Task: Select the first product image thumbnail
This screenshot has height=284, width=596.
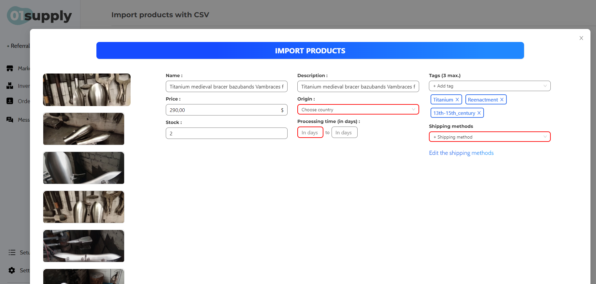Action: point(87,90)
